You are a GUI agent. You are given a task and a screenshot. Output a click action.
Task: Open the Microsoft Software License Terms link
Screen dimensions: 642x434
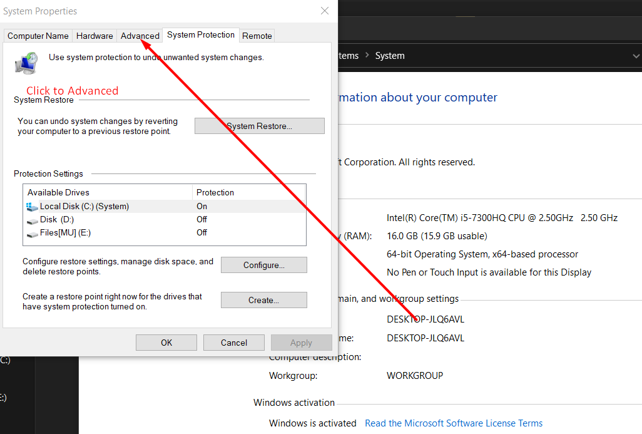[x=454, y=423]
